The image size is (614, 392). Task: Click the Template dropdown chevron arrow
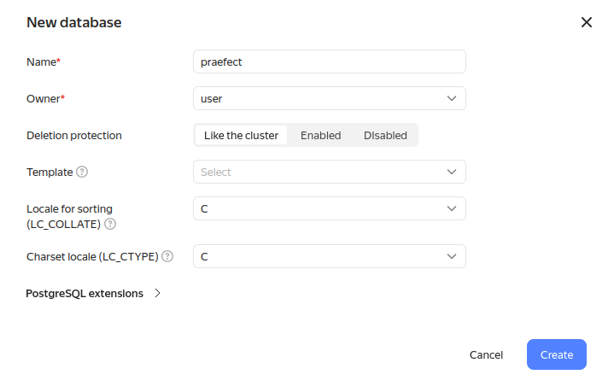[452, 172]
